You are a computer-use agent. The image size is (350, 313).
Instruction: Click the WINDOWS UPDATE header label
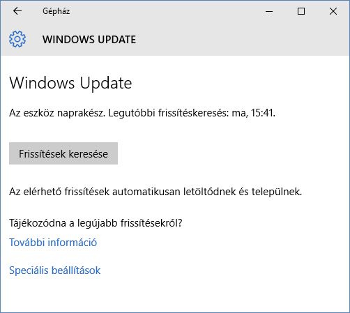click(89, 40)
